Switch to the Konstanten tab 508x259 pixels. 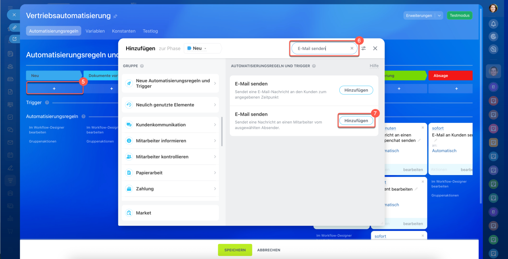tap(124, 31)
